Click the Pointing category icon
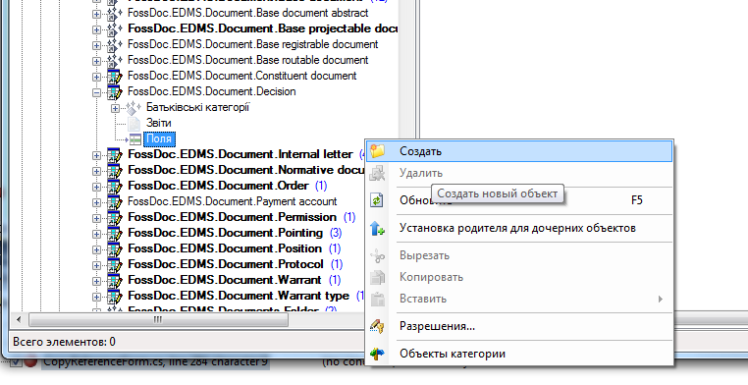This screenshot has height=385, width=748. tap(115, 234)
